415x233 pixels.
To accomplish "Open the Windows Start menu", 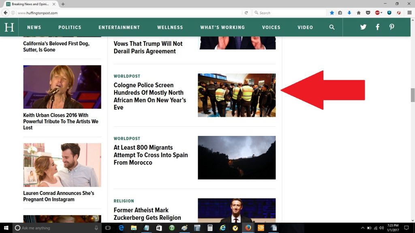I will click(x=6, y=228).
